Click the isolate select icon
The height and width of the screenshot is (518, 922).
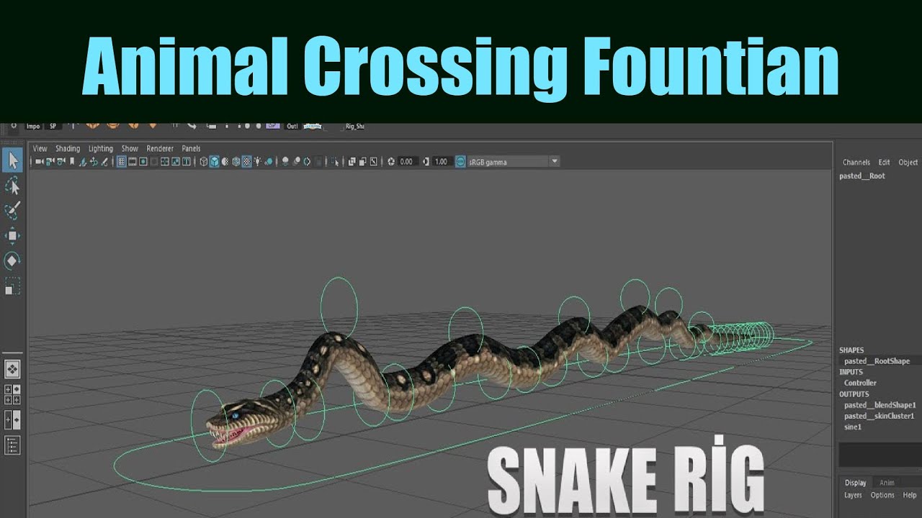pos(335,162)
